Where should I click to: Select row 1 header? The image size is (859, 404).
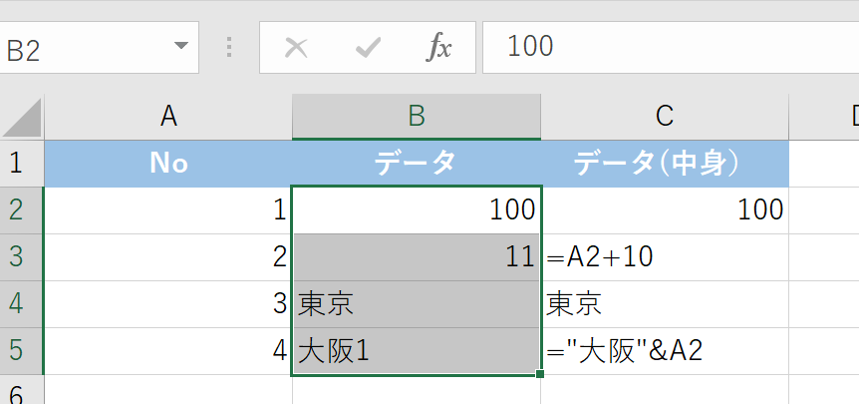(x=21, y=163)
